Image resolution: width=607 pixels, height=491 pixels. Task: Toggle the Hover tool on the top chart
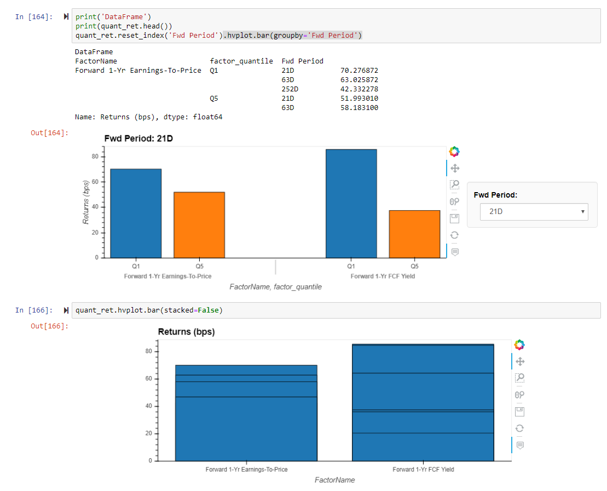[455, 252]
